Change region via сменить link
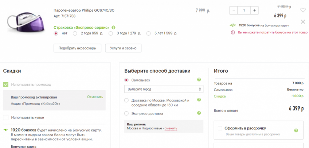Screen dimensions: 309x148 [171, 128]
